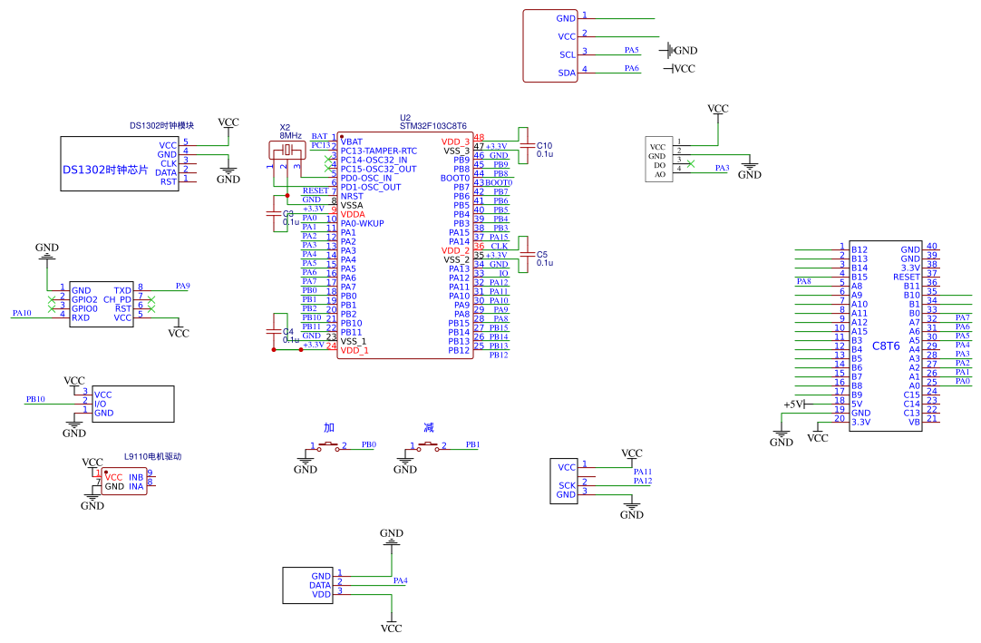Select the PB10 net label on I/O pin
The image size is (981, 643).
[x=35, y=399]
